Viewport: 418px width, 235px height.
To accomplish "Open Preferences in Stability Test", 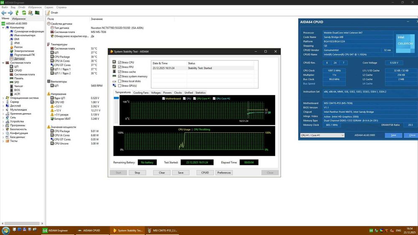I will (x=224, y=172).
